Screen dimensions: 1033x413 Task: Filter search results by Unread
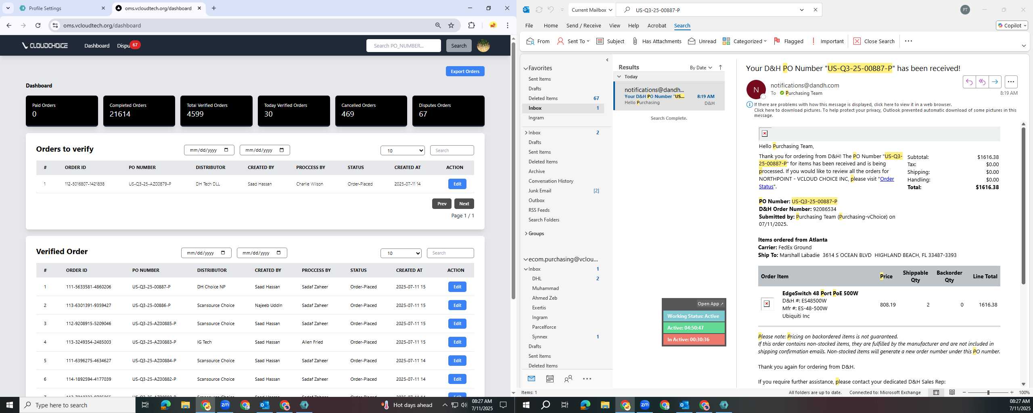coord(702,41)
